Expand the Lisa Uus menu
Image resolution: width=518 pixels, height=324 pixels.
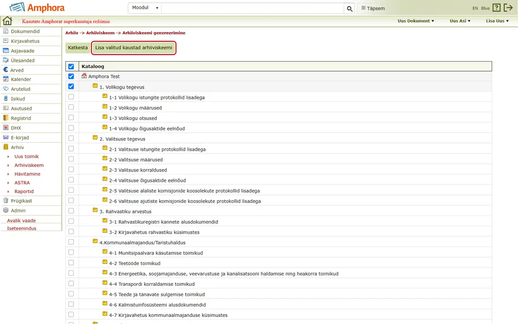(497, 21)
